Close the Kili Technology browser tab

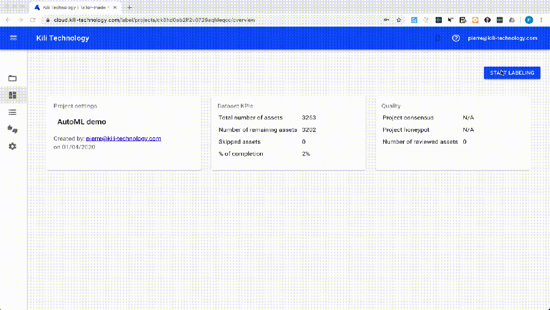[x=115, y=7]
